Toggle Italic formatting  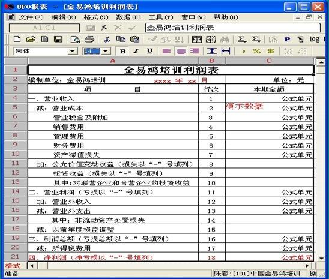(x=136, y=51)
